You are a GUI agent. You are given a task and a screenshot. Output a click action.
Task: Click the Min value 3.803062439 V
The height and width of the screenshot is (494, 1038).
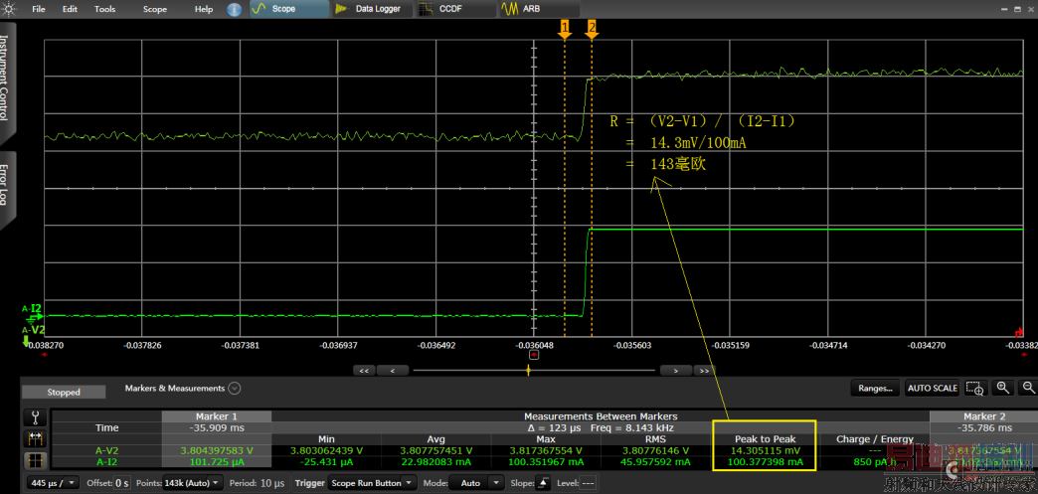tap(326, 450)
